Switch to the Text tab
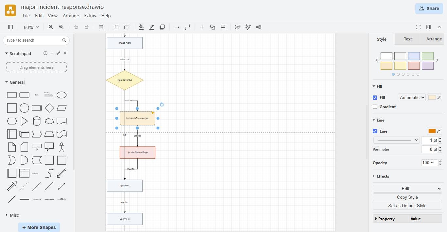This screenshot has height=232, width=447. click(408, 39)
